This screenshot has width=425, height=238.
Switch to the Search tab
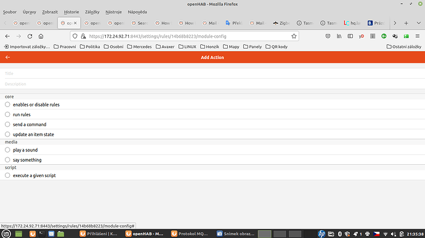click(x=140, y=23)
